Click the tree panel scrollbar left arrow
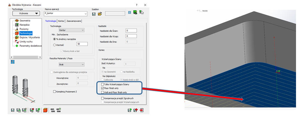This screenshot has width=301, height=116. 11,57
